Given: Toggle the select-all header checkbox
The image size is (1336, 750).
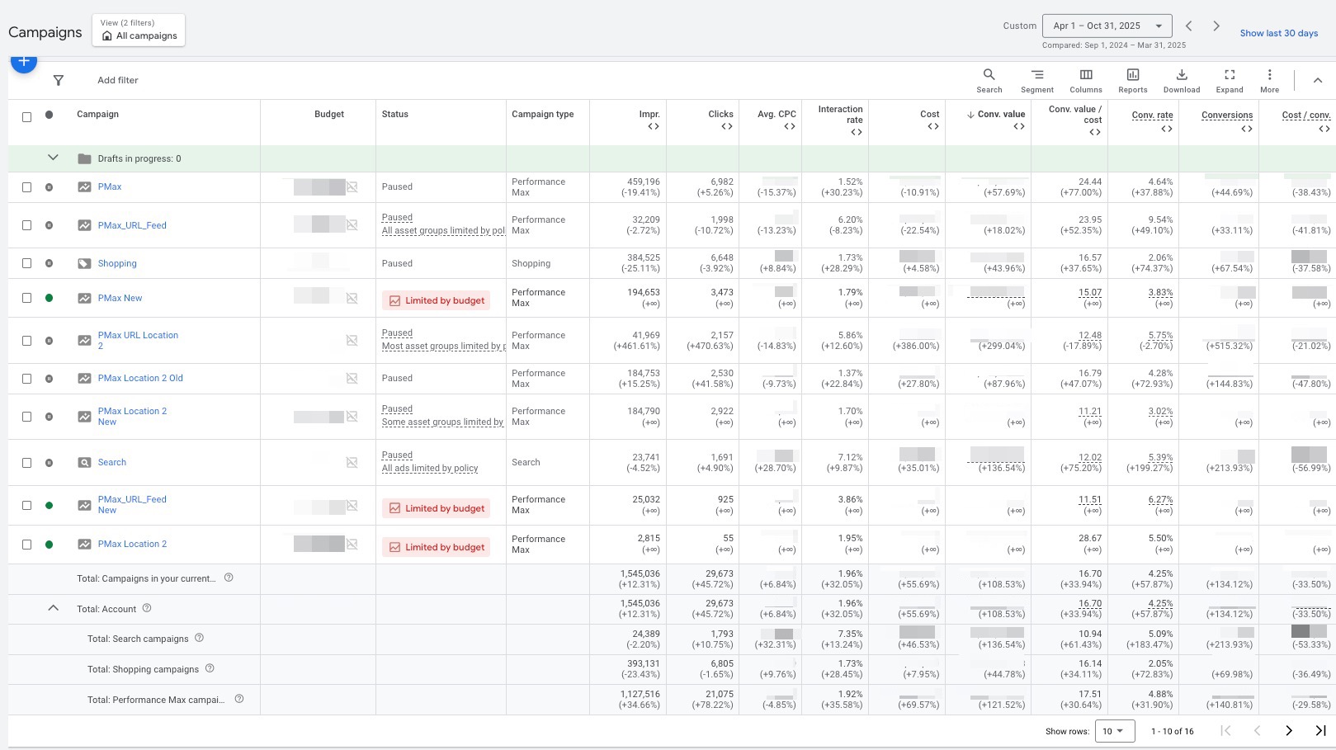Looking at the screenshot, I should click(27, 116).
